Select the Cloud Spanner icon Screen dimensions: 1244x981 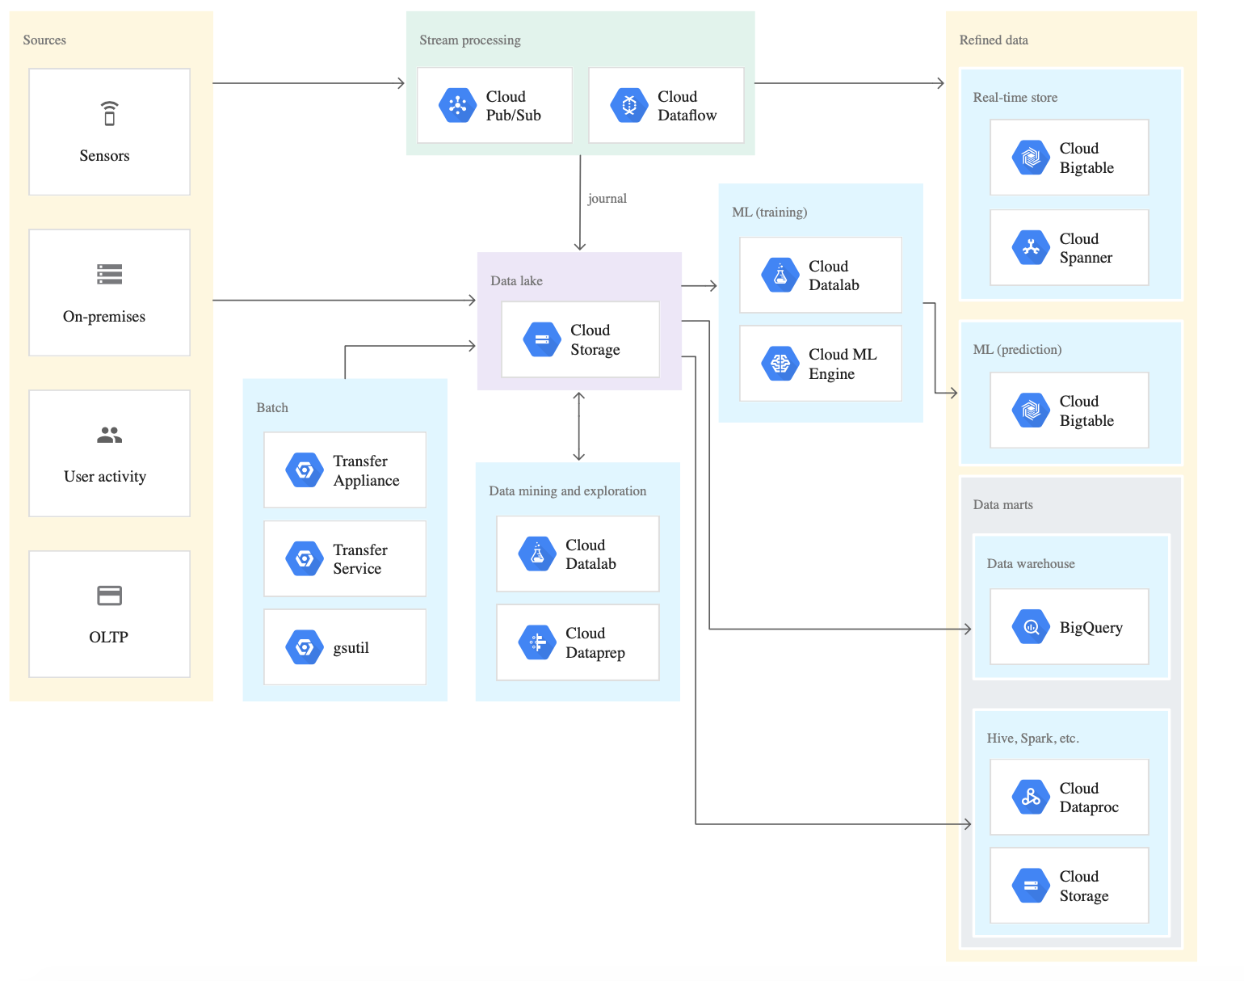[x=1031, y=248]
